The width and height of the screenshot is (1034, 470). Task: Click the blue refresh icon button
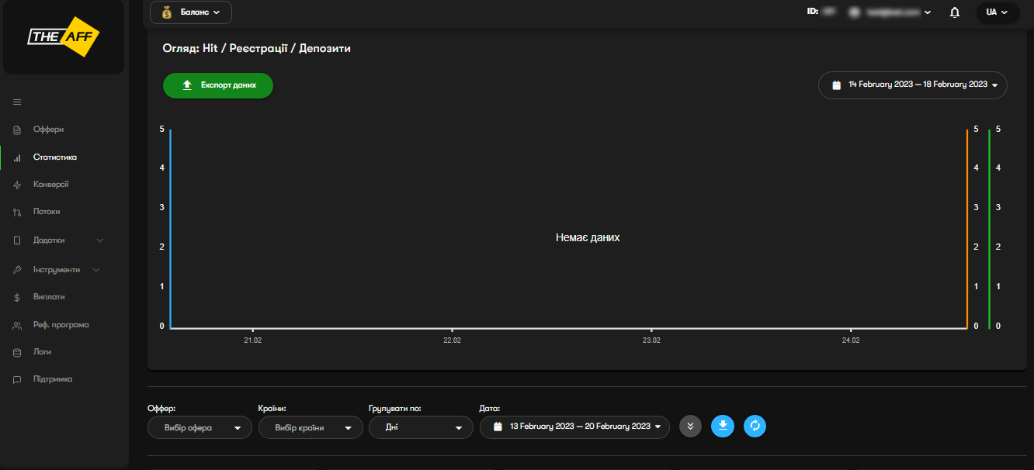755,426
